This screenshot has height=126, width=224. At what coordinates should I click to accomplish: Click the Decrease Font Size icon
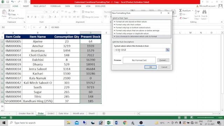(57, 12)
